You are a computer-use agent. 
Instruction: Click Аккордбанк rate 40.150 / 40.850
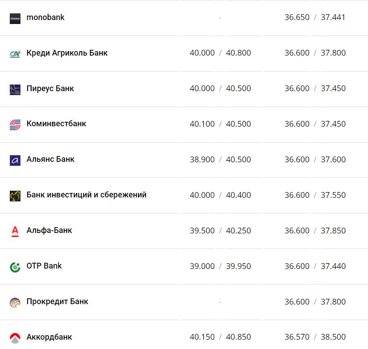pos(220,337)
